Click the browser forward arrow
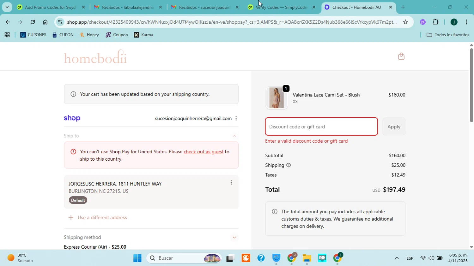Screen dimensions: 474x266 click(20, 22)
